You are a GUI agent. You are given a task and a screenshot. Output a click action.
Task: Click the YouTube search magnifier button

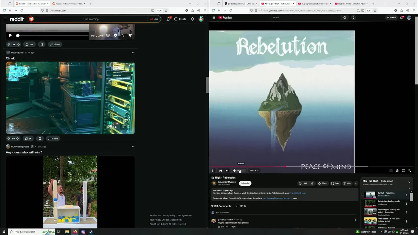[345, 18]
